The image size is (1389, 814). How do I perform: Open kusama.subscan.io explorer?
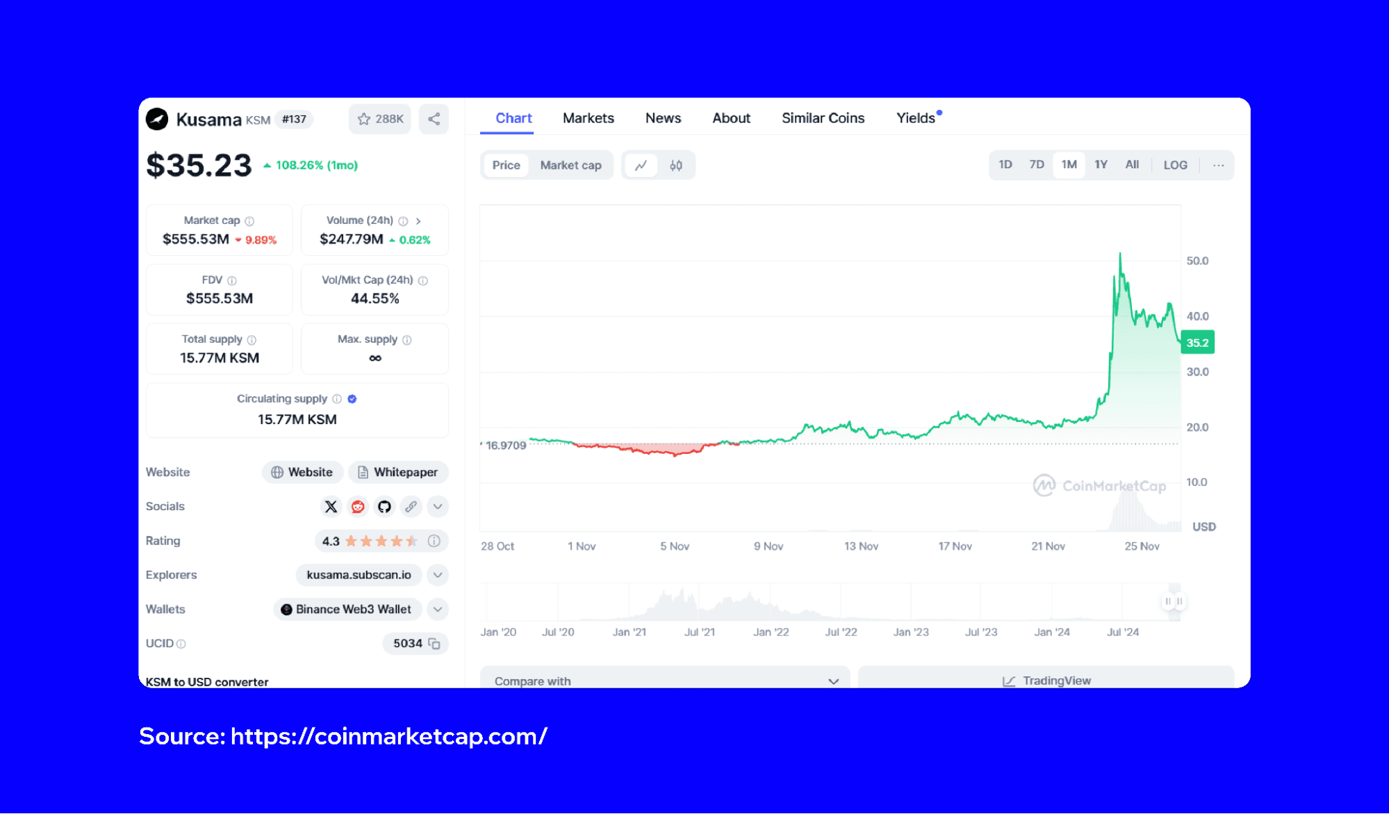[x=359, y=576]
